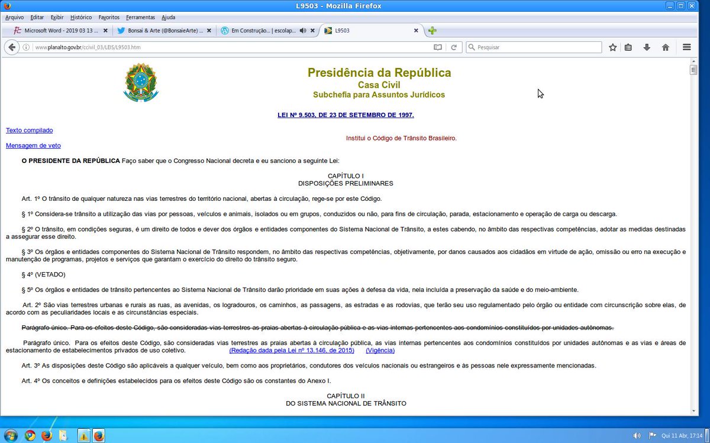Viewport: 710px width, 443px height.
Task: Click the scrollbar down arrow
Action: tap(693, 411)
